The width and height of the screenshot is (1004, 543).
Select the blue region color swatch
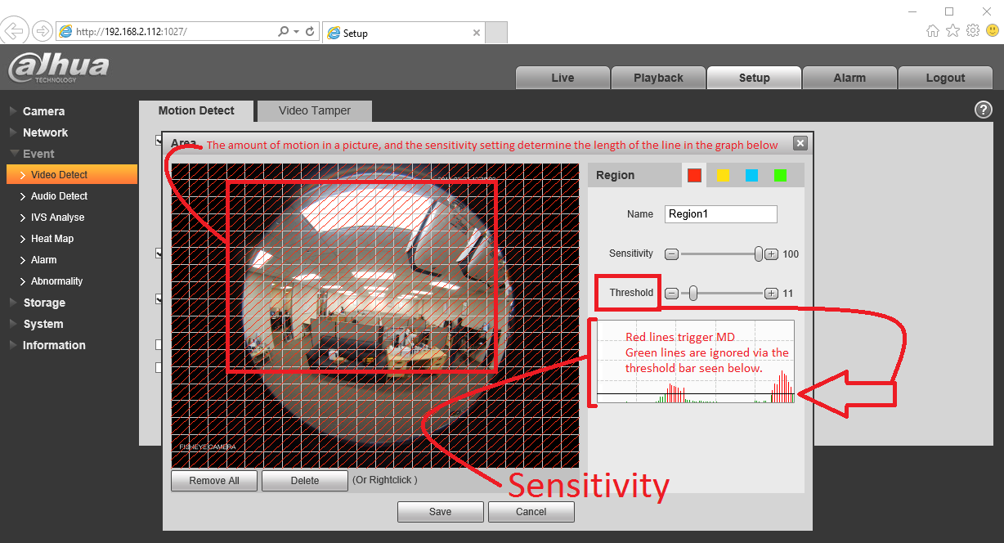(x=751, y=175)
